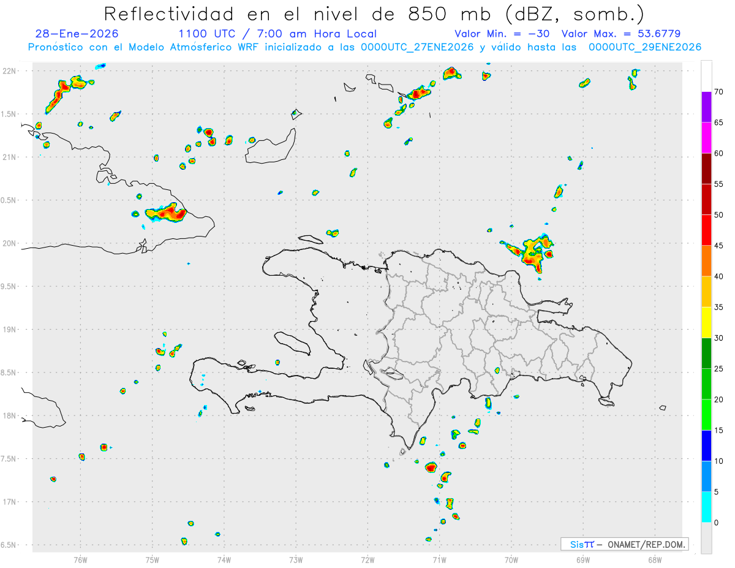
Task: Click the '68W' longitude label
Action: tap(655, 559)
